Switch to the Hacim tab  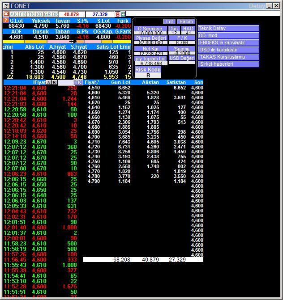click(186, 21)
